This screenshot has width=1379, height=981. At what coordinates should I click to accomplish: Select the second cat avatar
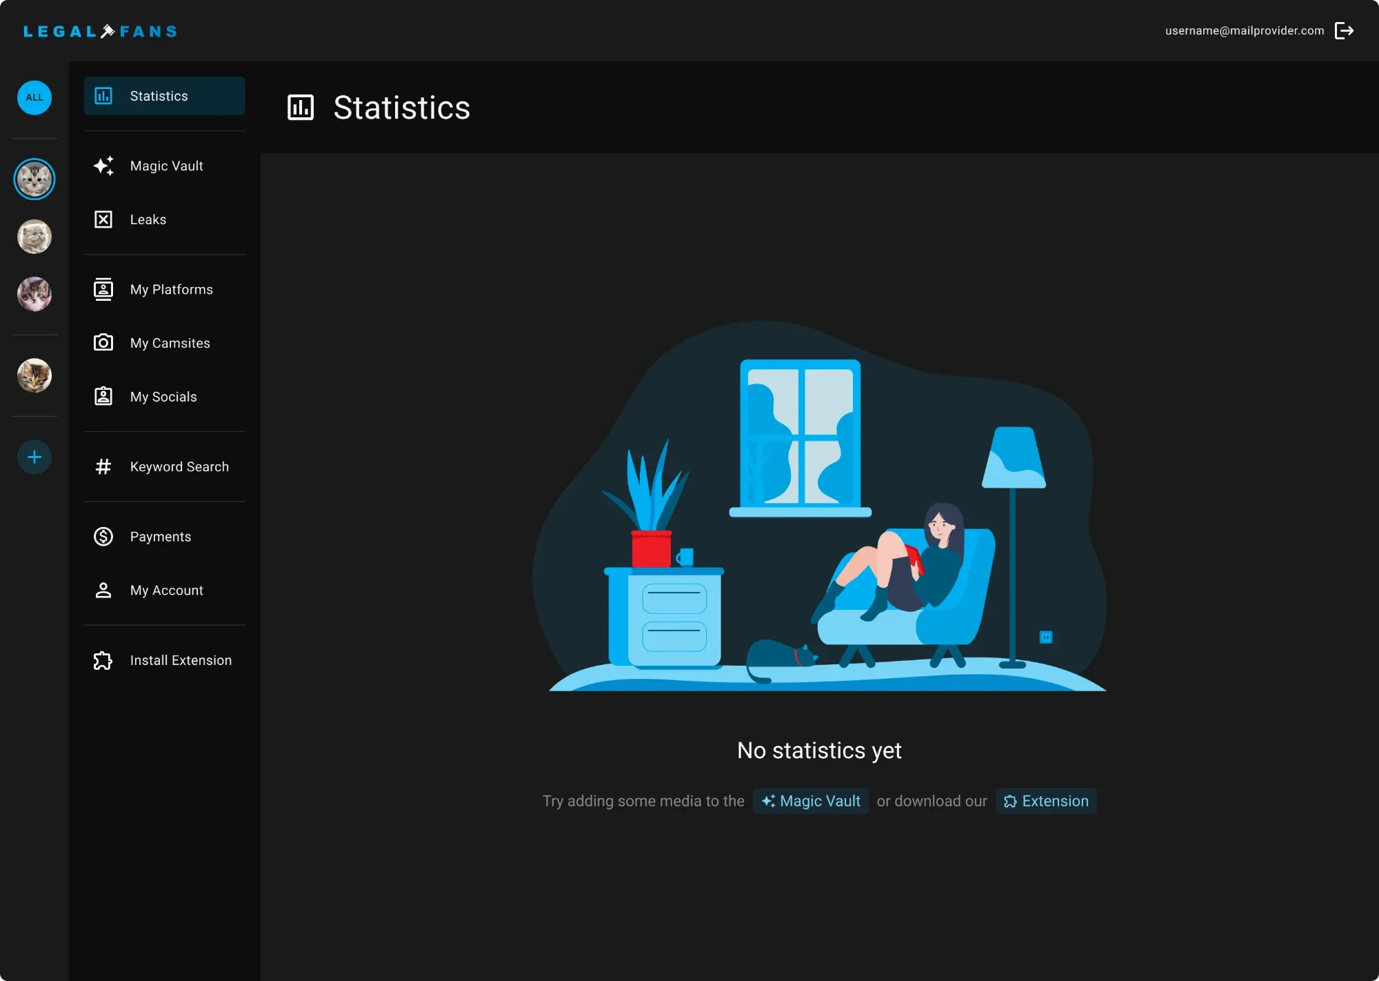(34, 237)
